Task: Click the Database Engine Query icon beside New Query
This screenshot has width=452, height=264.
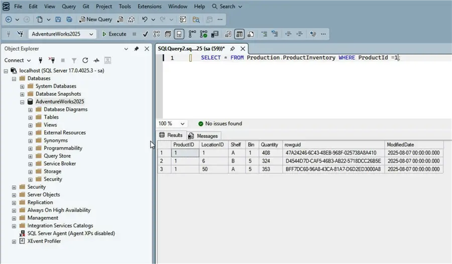Action: 120,19
